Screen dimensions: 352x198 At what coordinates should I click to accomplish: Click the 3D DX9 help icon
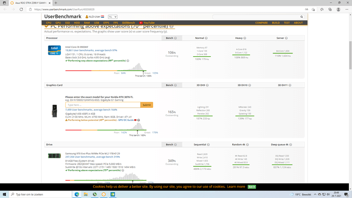tap(207, 85)
